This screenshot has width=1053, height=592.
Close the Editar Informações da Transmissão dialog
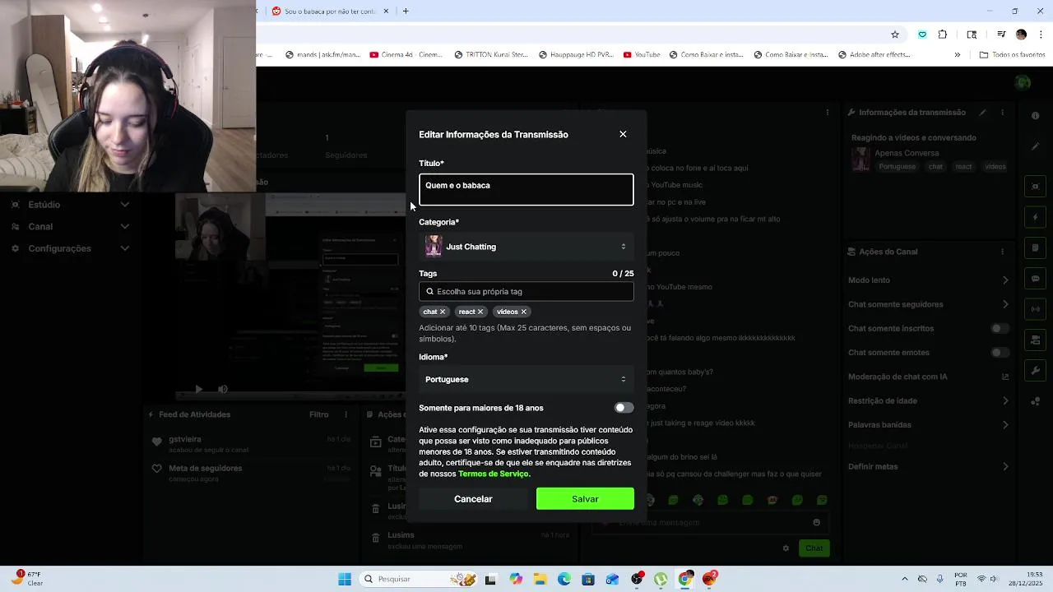(623, 134)
